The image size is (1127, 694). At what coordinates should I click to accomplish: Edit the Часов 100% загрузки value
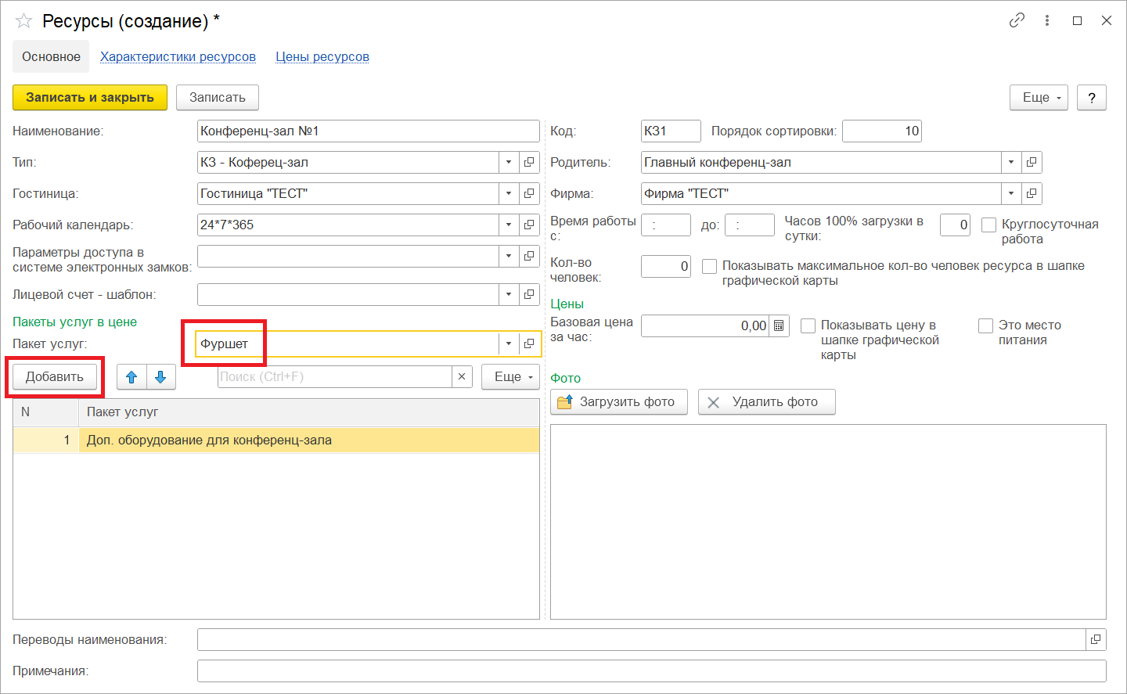(955, 225)
